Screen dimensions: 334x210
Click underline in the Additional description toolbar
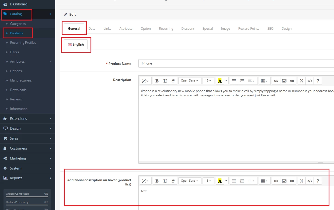[165, 181]
